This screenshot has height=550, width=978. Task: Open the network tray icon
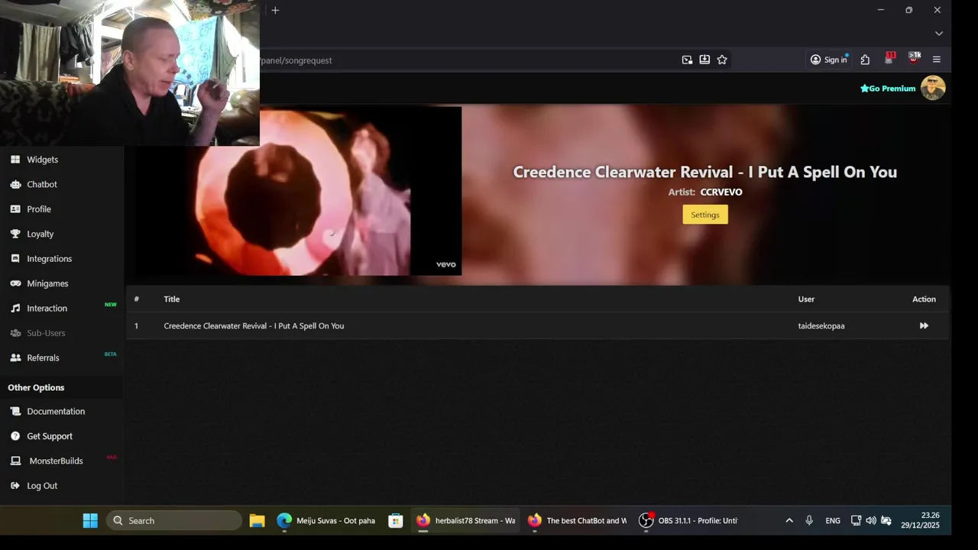tap(856, 521)
